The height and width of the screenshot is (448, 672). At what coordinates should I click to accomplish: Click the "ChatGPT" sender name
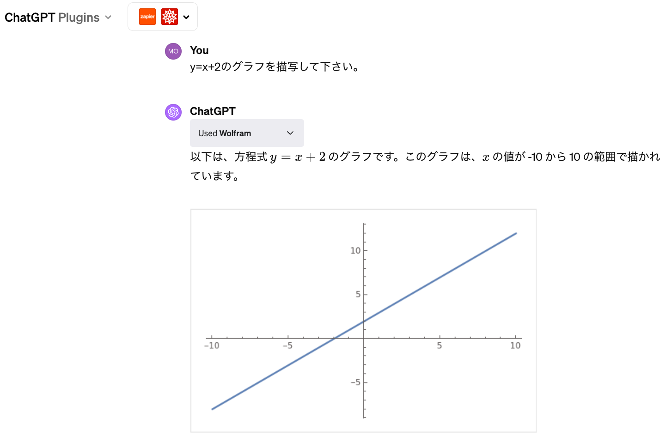click(213, 111)
